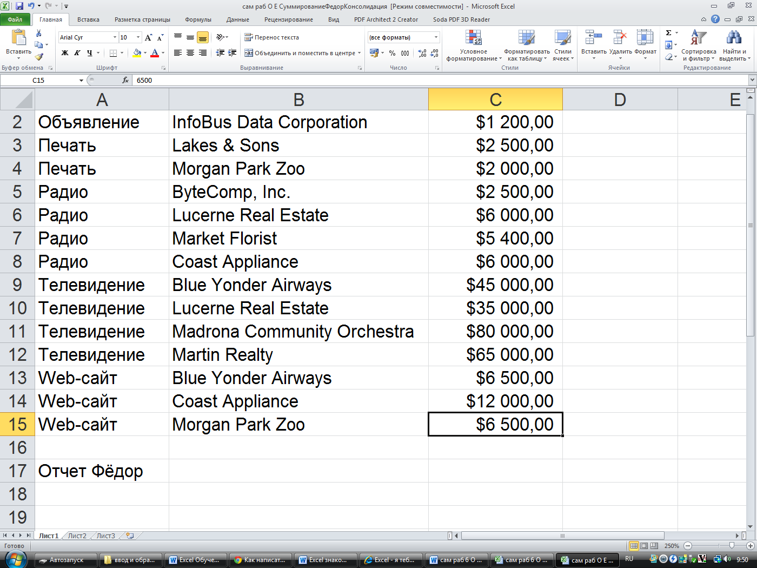Align text to the middle of the cell
This screenshot has width=757, height=568.
(190, 37)
